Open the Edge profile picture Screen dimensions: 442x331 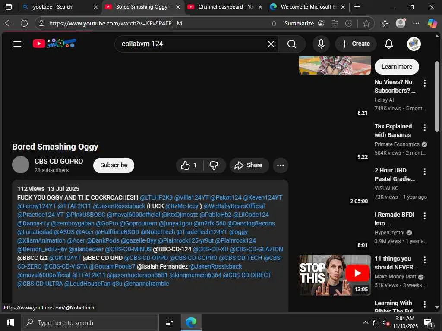401,23
